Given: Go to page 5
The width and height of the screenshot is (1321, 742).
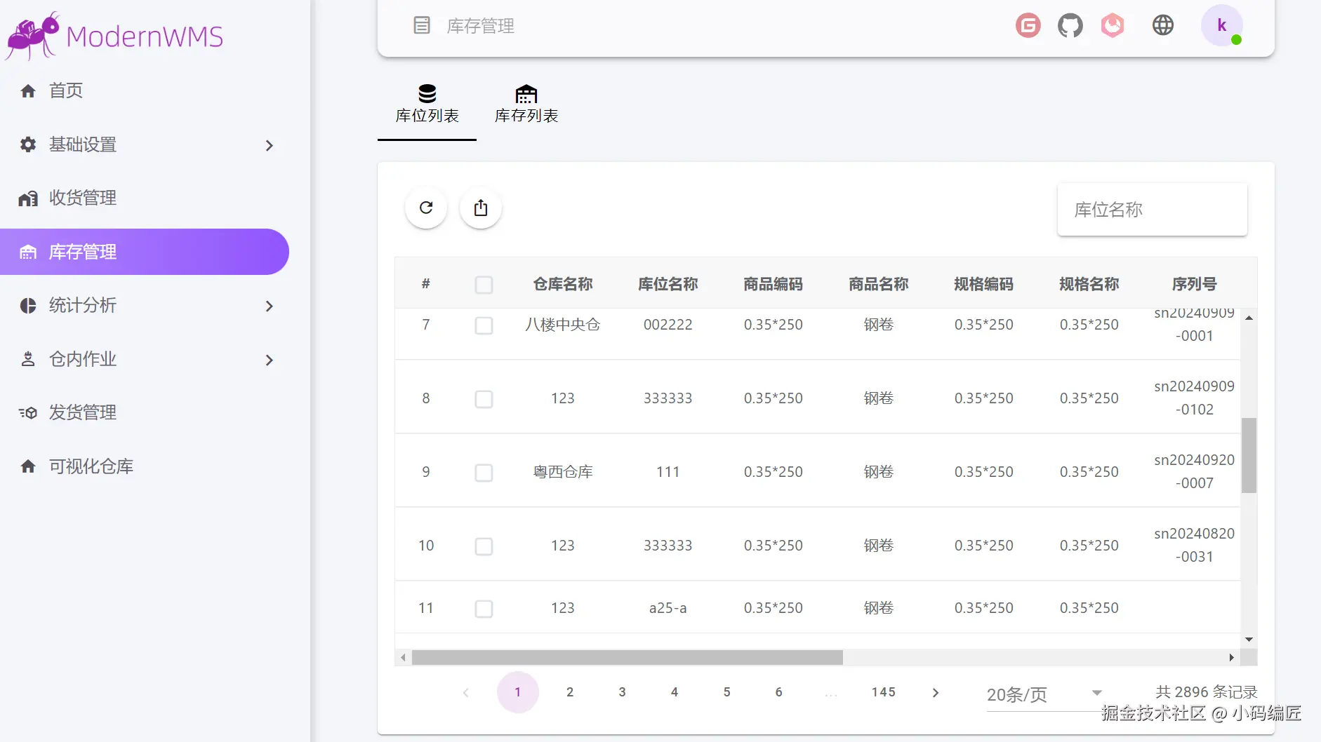Looking at the screenshot, I should click(x=726, y=692).
